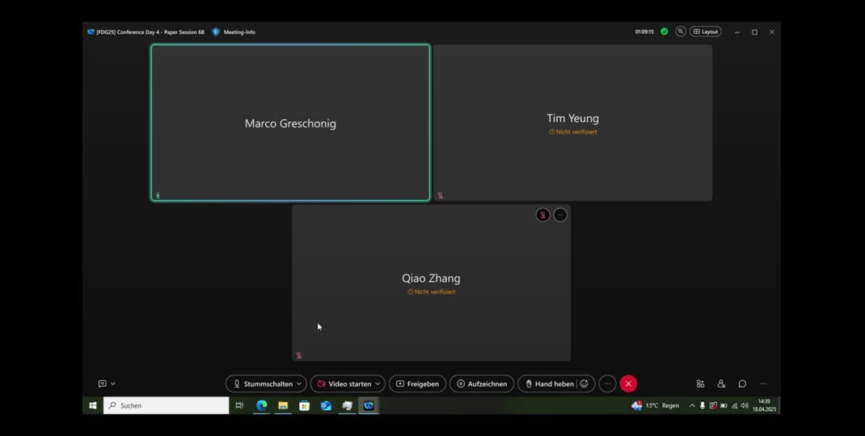Expand the Video starten options arrow

[x=378, y=384]
